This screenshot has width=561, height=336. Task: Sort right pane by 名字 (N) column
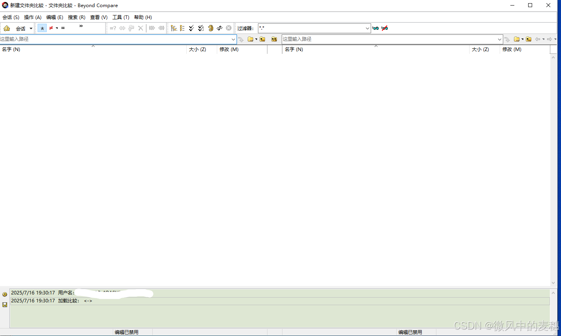click(x=376, y=49)
